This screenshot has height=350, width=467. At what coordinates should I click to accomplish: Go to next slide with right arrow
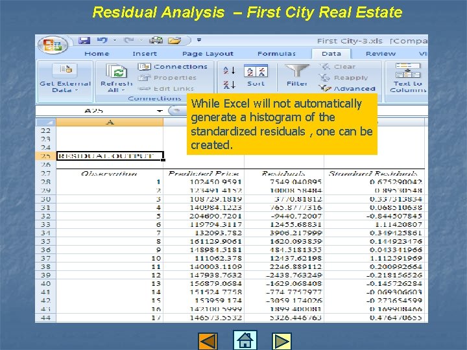(x=281, y=341)
